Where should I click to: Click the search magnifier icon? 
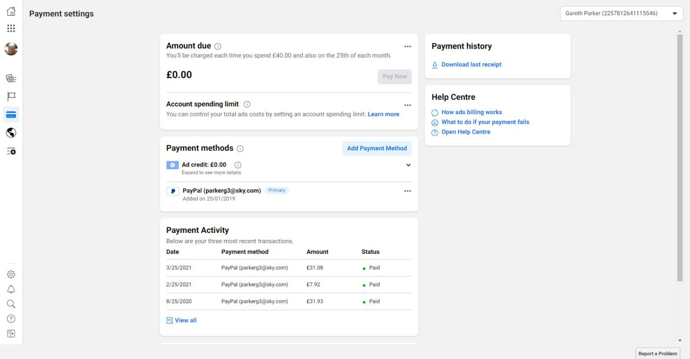pyautogui.click(x=11, y=304)
